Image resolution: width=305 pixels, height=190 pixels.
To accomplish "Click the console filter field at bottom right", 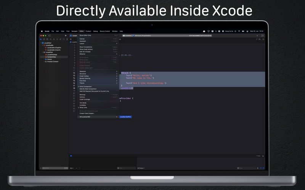I will [x=246, y=168].
